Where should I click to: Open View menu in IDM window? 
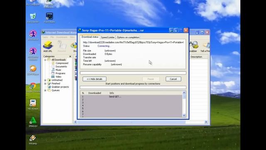pyautogui.click(x=72, y=37)
